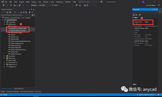
Task: Toggle Preview Selected Items in Solution Explorer toolbar
Action: (x=32, y=12)
